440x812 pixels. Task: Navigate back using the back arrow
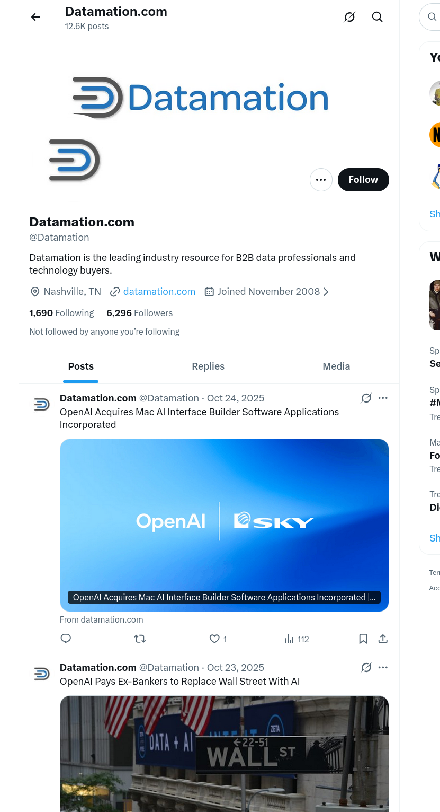[35, 16]
